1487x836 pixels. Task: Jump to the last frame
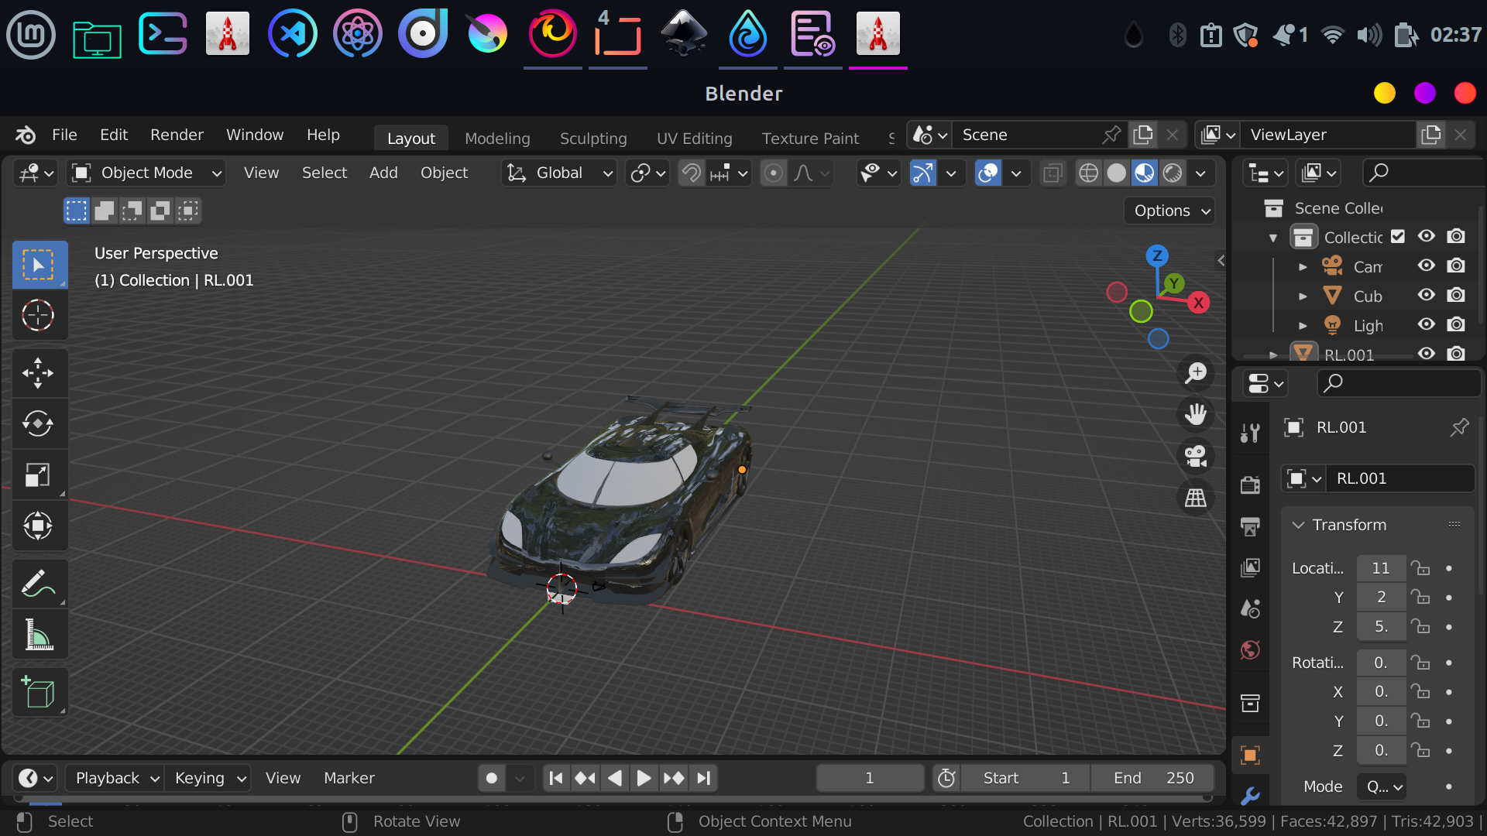703,778
